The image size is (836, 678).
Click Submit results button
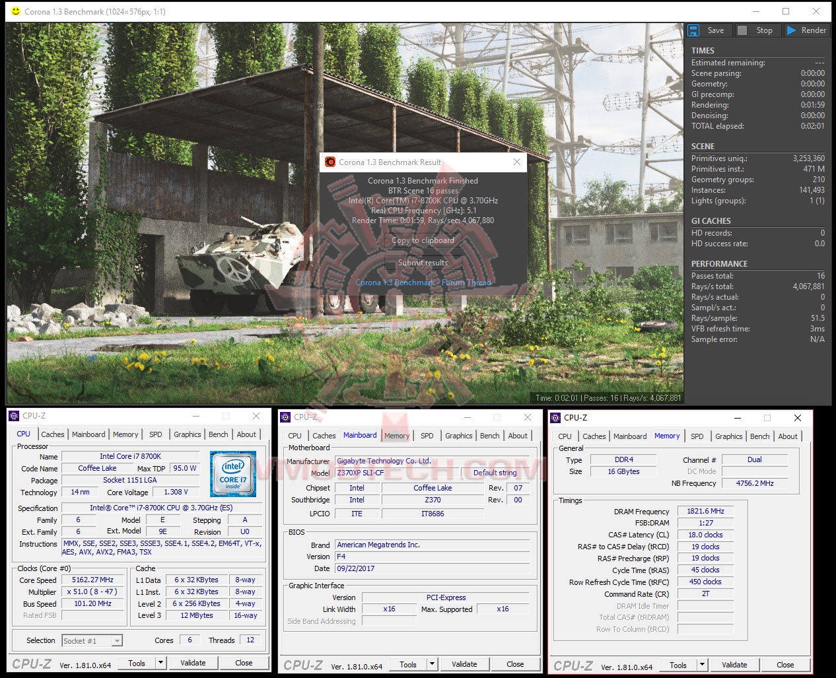click(x=423, y=262)
